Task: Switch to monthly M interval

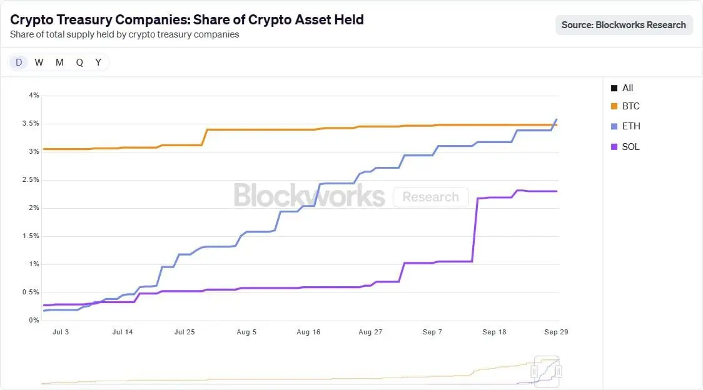Action: pyautogui.click(x=59, y=62)
